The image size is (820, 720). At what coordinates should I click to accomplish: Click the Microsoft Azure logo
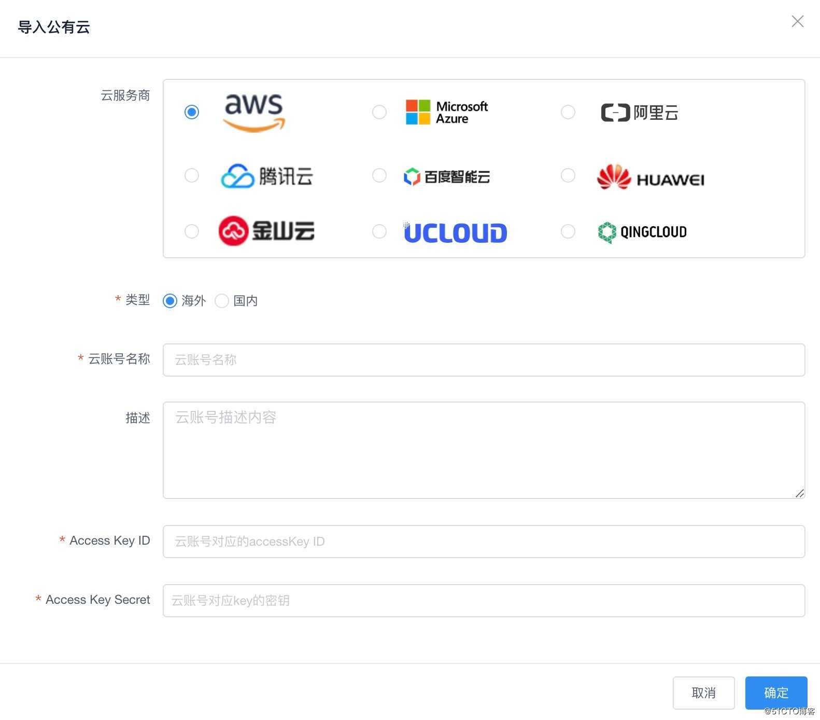coord(447,112)
